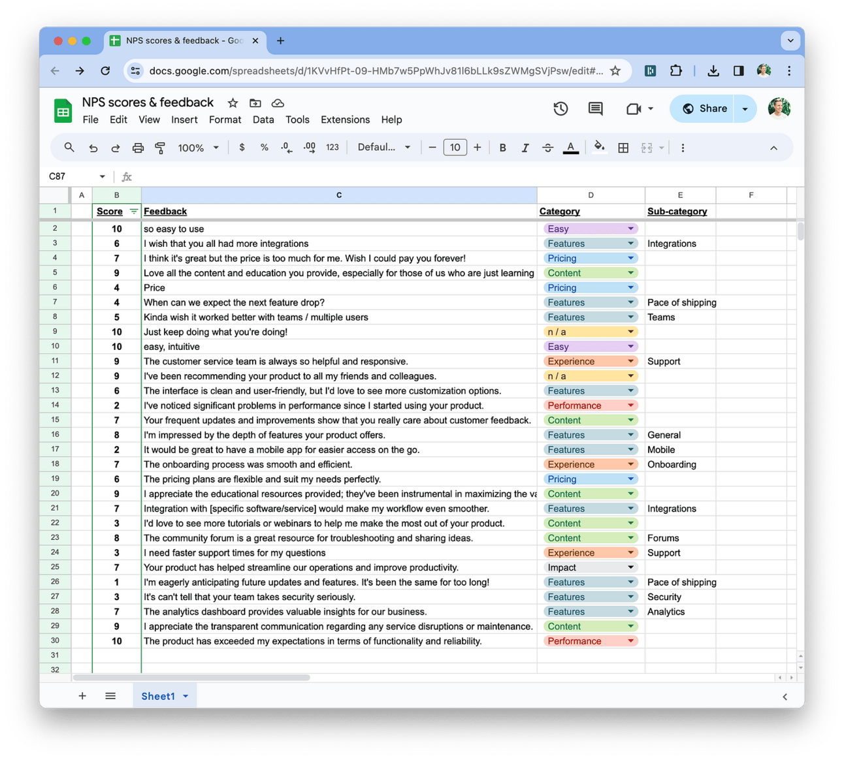Click the fill color paint bucket

coord(599,148)
